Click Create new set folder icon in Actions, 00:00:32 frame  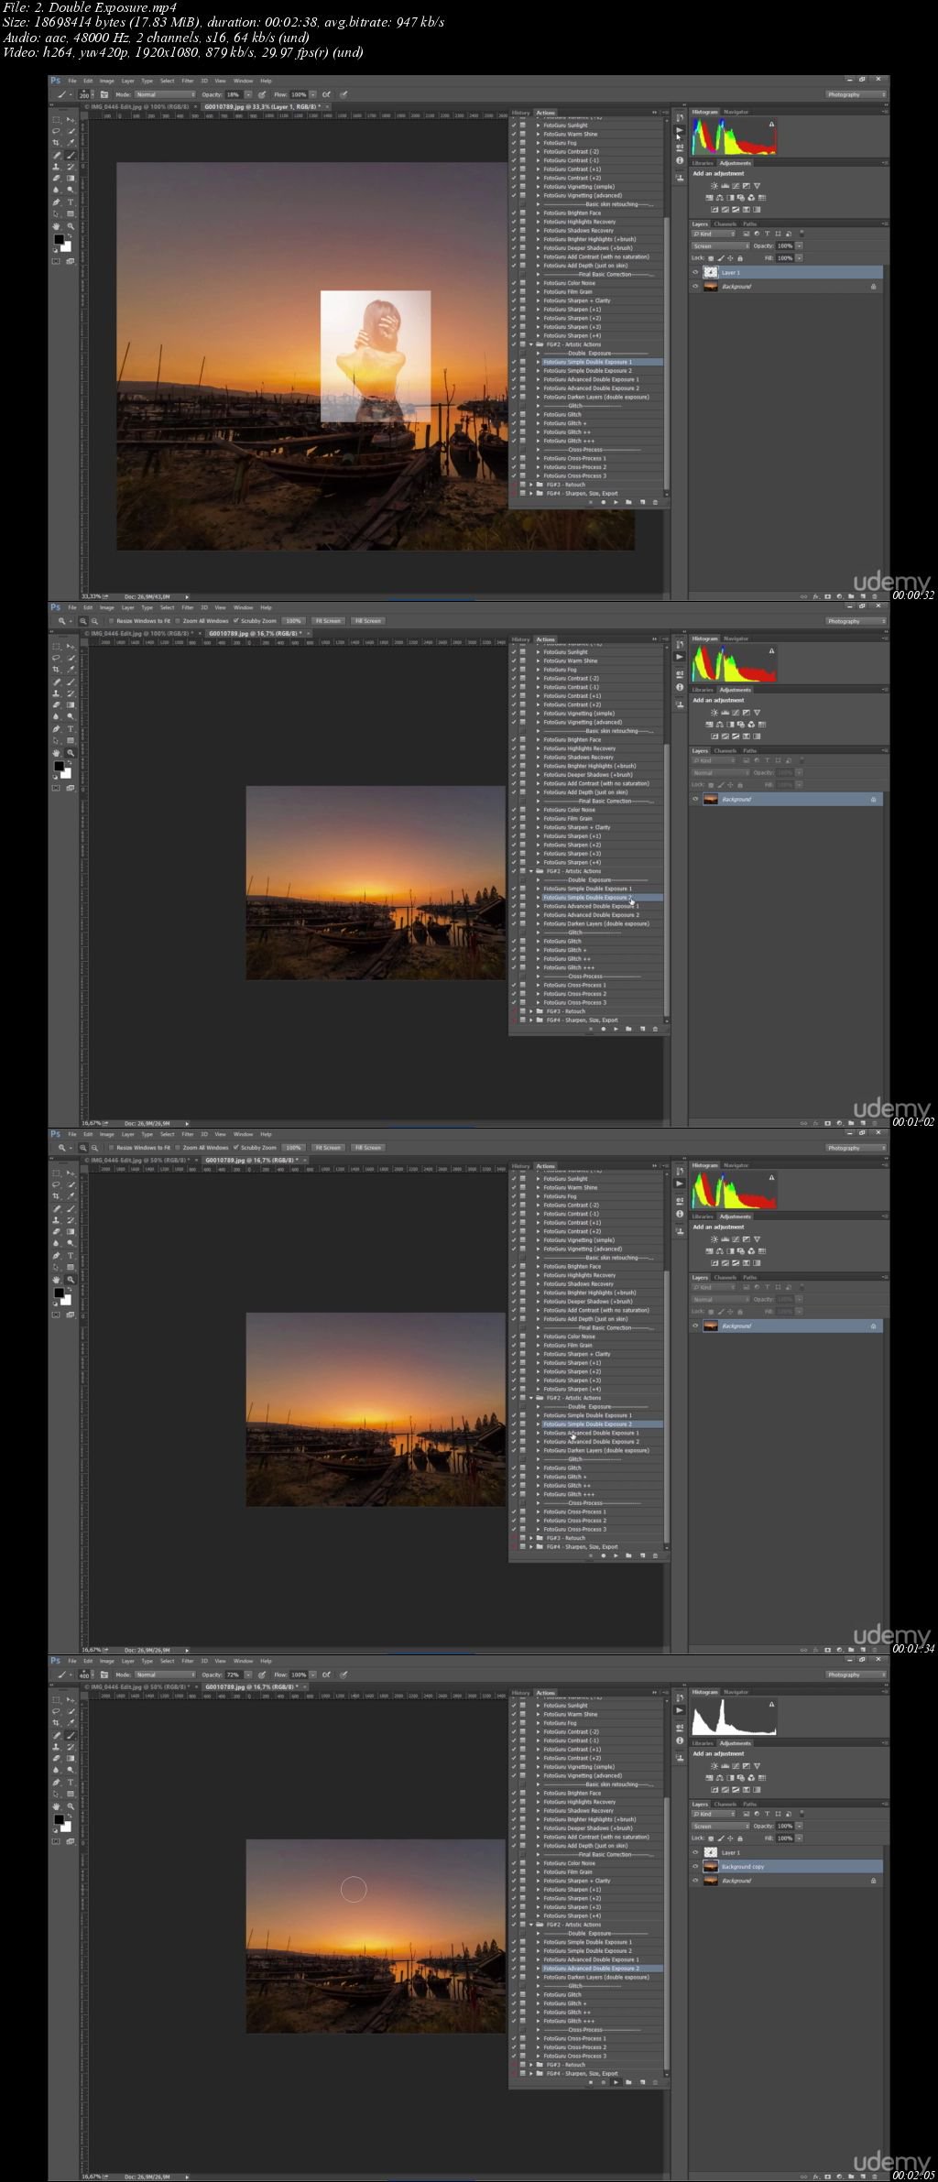click(x=628, y=502)
